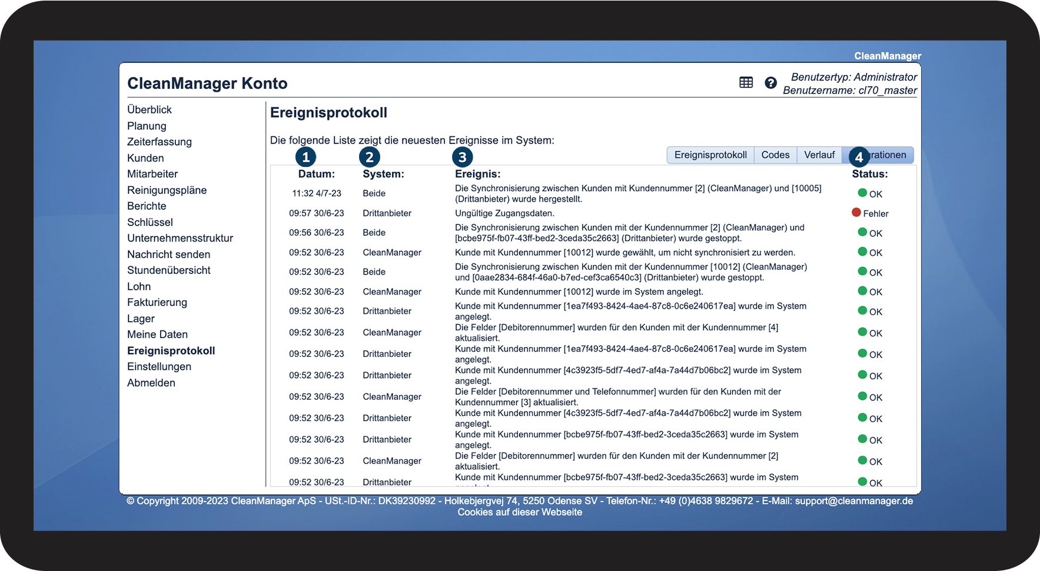Open the Integrationen tab
The width and height of the screenshot is (1040, 571).
point(878,155)
